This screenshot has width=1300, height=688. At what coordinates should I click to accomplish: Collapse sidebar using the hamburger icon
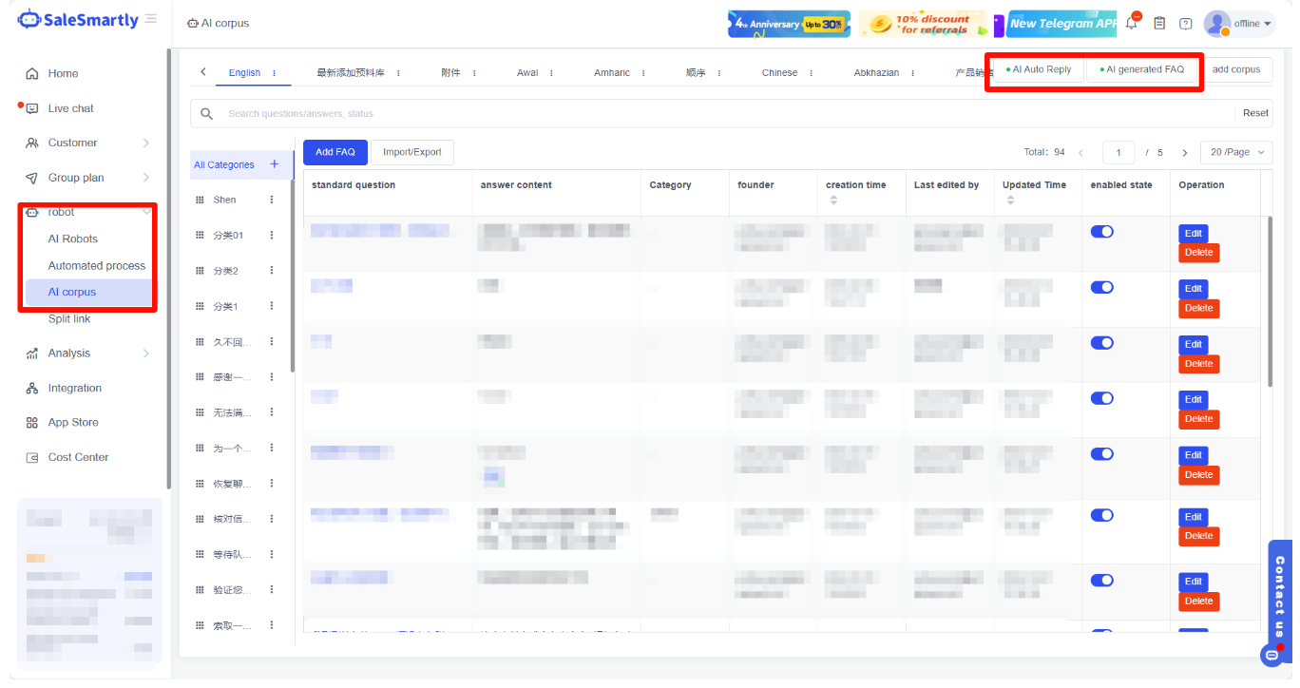[151, 19]
